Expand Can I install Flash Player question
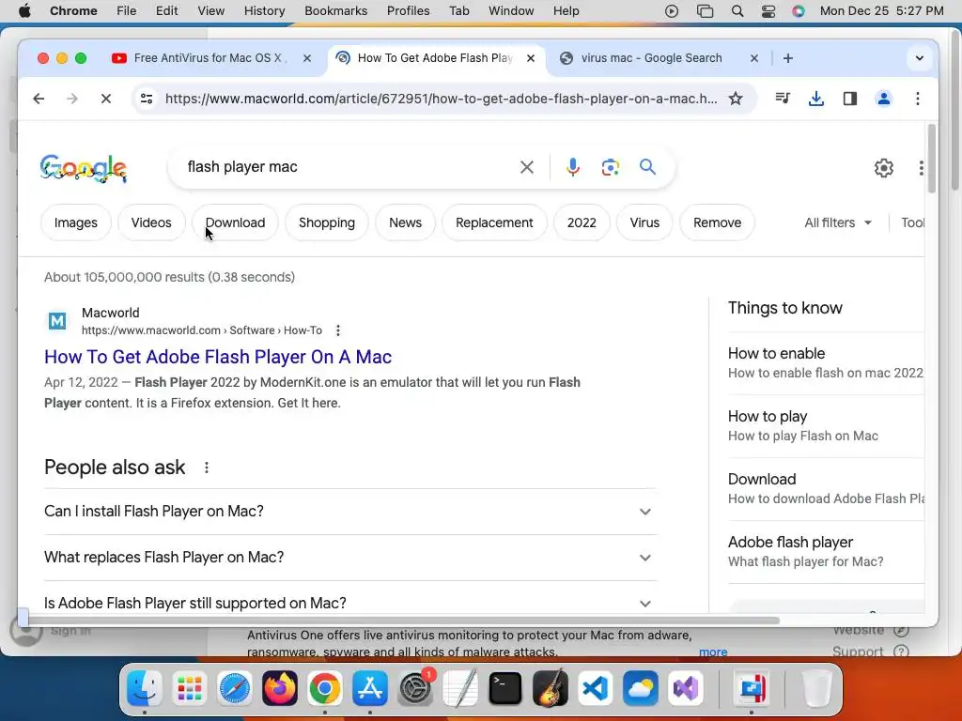 (350, 512)
